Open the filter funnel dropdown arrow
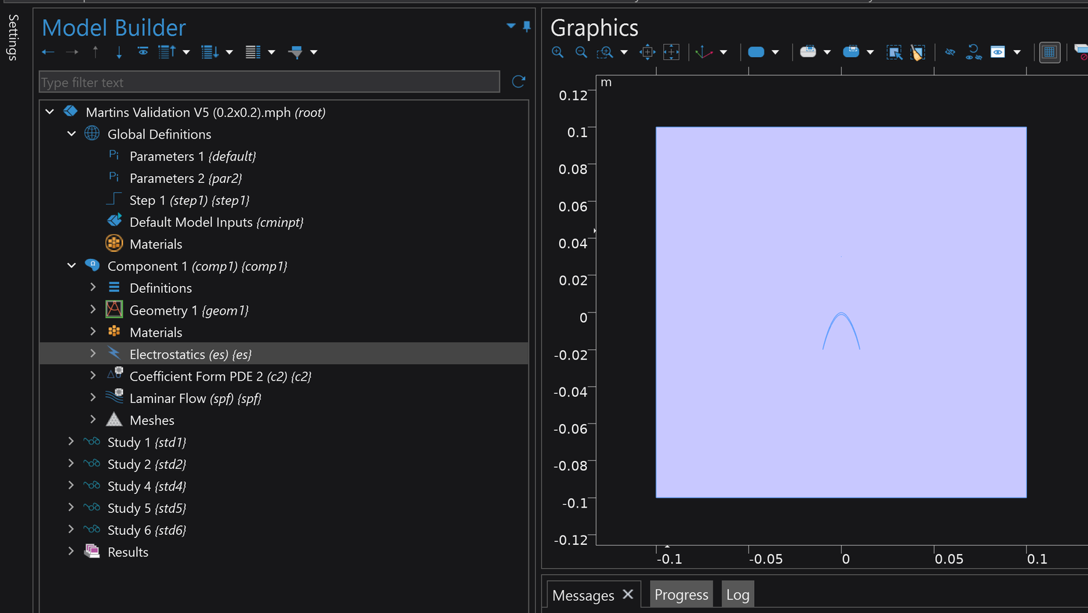The width and height of the screenshot is (1088, 613). [x=313, y=52]
